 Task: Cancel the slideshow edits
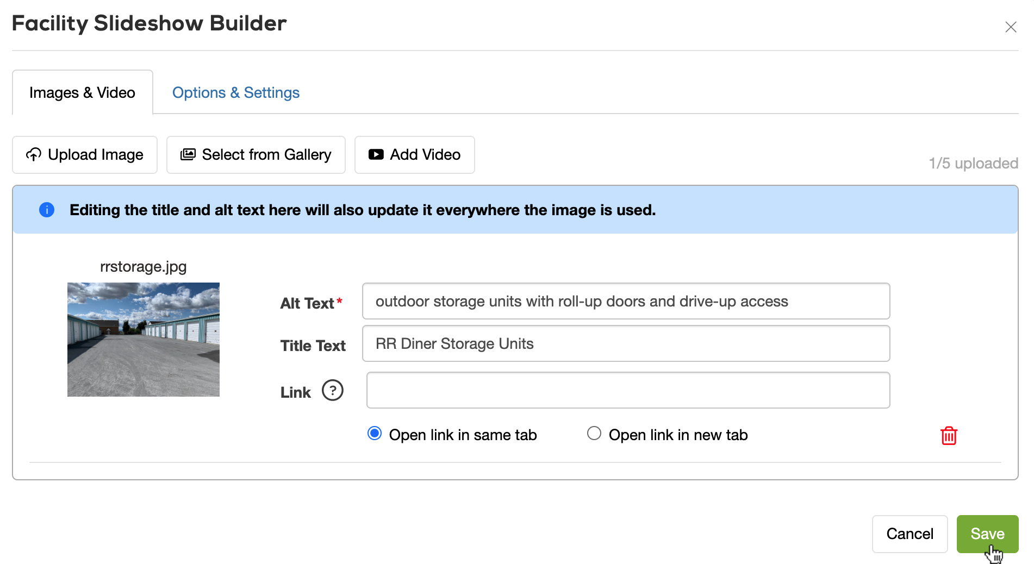point(910,534)
